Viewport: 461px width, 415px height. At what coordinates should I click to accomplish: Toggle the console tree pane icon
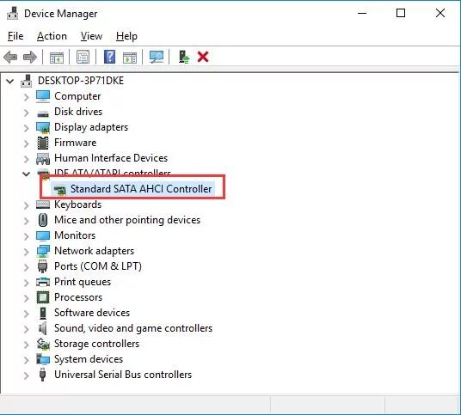(57, 57)
